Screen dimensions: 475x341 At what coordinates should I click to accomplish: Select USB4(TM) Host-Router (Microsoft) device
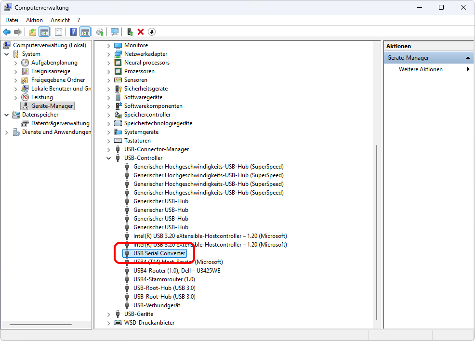178,262
